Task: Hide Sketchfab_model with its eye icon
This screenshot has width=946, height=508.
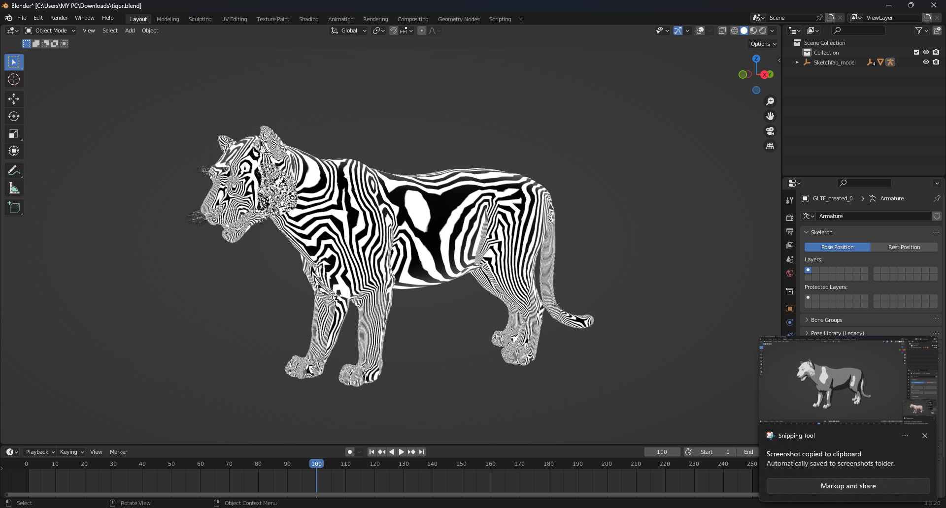Action: (x=926, y=62)
